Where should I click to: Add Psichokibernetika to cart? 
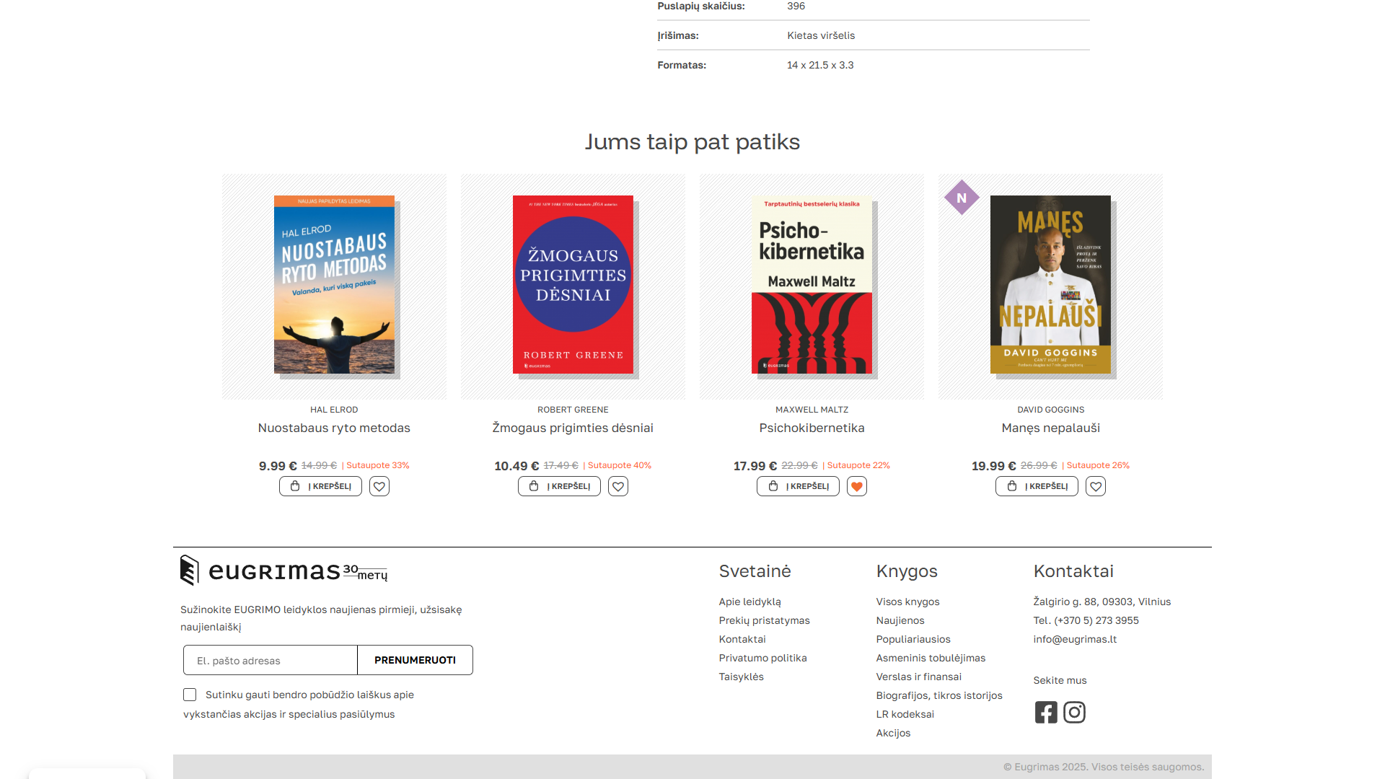coord(798,486)
